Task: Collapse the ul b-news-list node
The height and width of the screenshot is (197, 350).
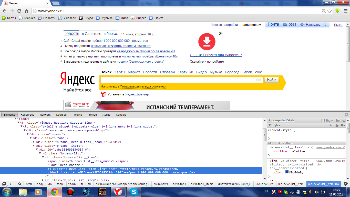Action: (x=40, y=153)
